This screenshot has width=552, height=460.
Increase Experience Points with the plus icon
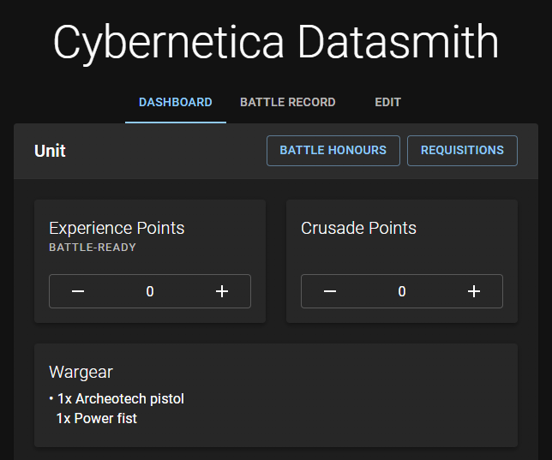pyautogui.click(x=222, y=291)
